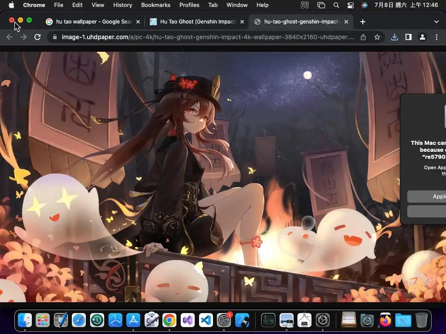Toggle the Chrome side panel
Screen dimensions: 446x334
click(x=409, y=37)
